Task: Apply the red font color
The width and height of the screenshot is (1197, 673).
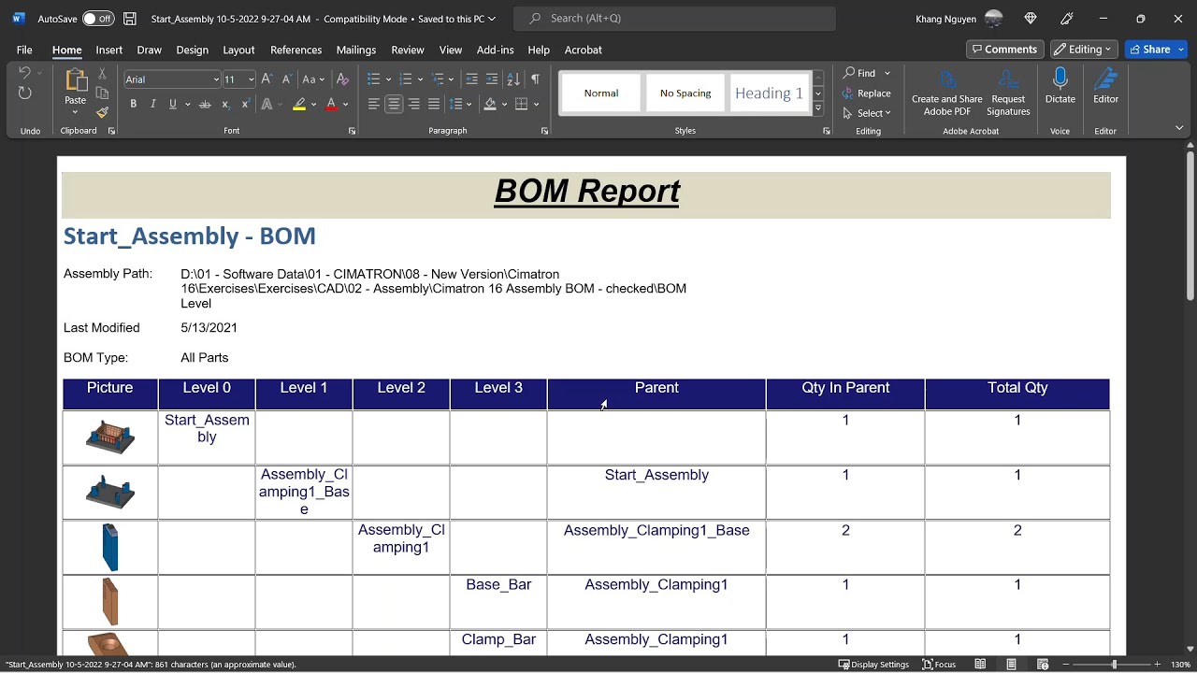Action: (331, 105)
